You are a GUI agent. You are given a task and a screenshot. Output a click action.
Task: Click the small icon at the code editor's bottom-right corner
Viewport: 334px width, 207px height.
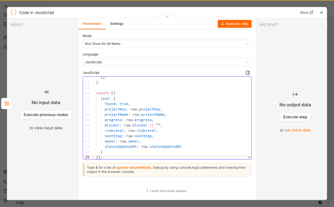tap(249, 157)
